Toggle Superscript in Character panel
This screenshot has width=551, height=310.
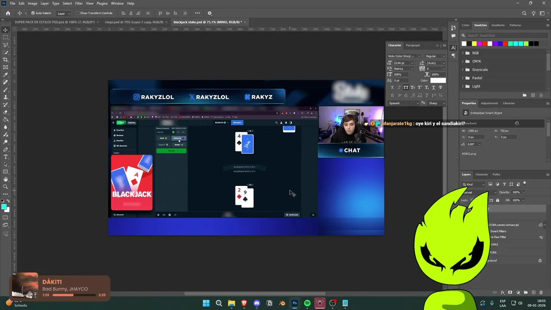tap(420, 87)
